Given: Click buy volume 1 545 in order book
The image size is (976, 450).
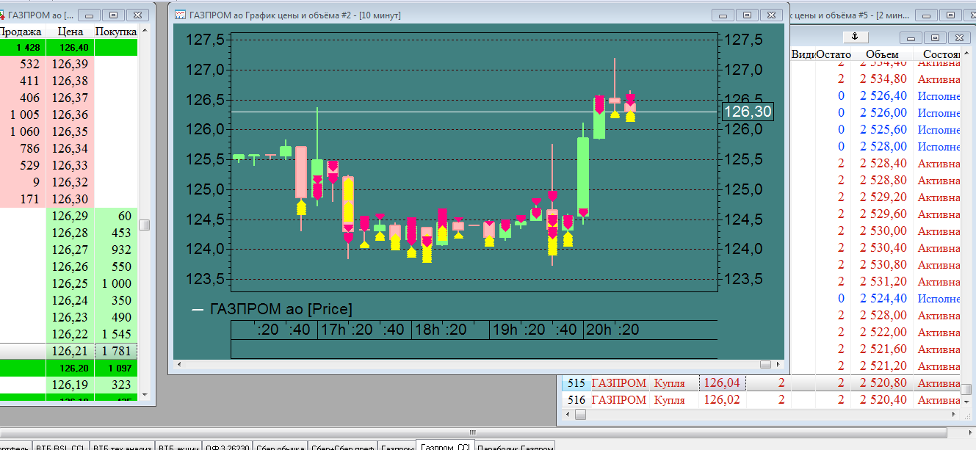Looking at the screenshot, I should pyautogui.click(x=116, y=334).
